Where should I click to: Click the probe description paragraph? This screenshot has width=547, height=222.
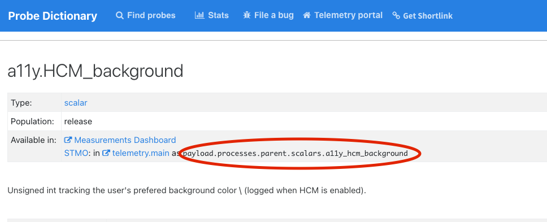point(186,190)
